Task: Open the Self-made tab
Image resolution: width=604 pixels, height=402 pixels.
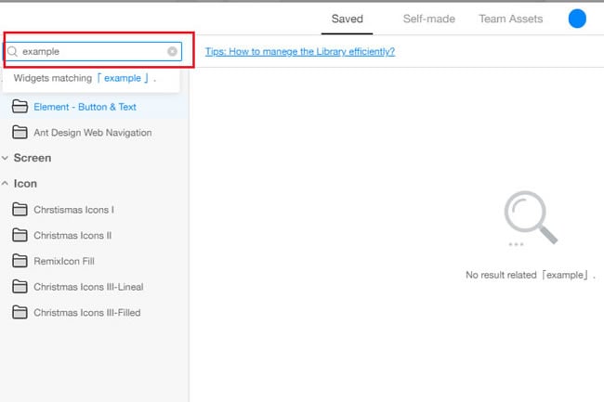Action: click(429, 19)
